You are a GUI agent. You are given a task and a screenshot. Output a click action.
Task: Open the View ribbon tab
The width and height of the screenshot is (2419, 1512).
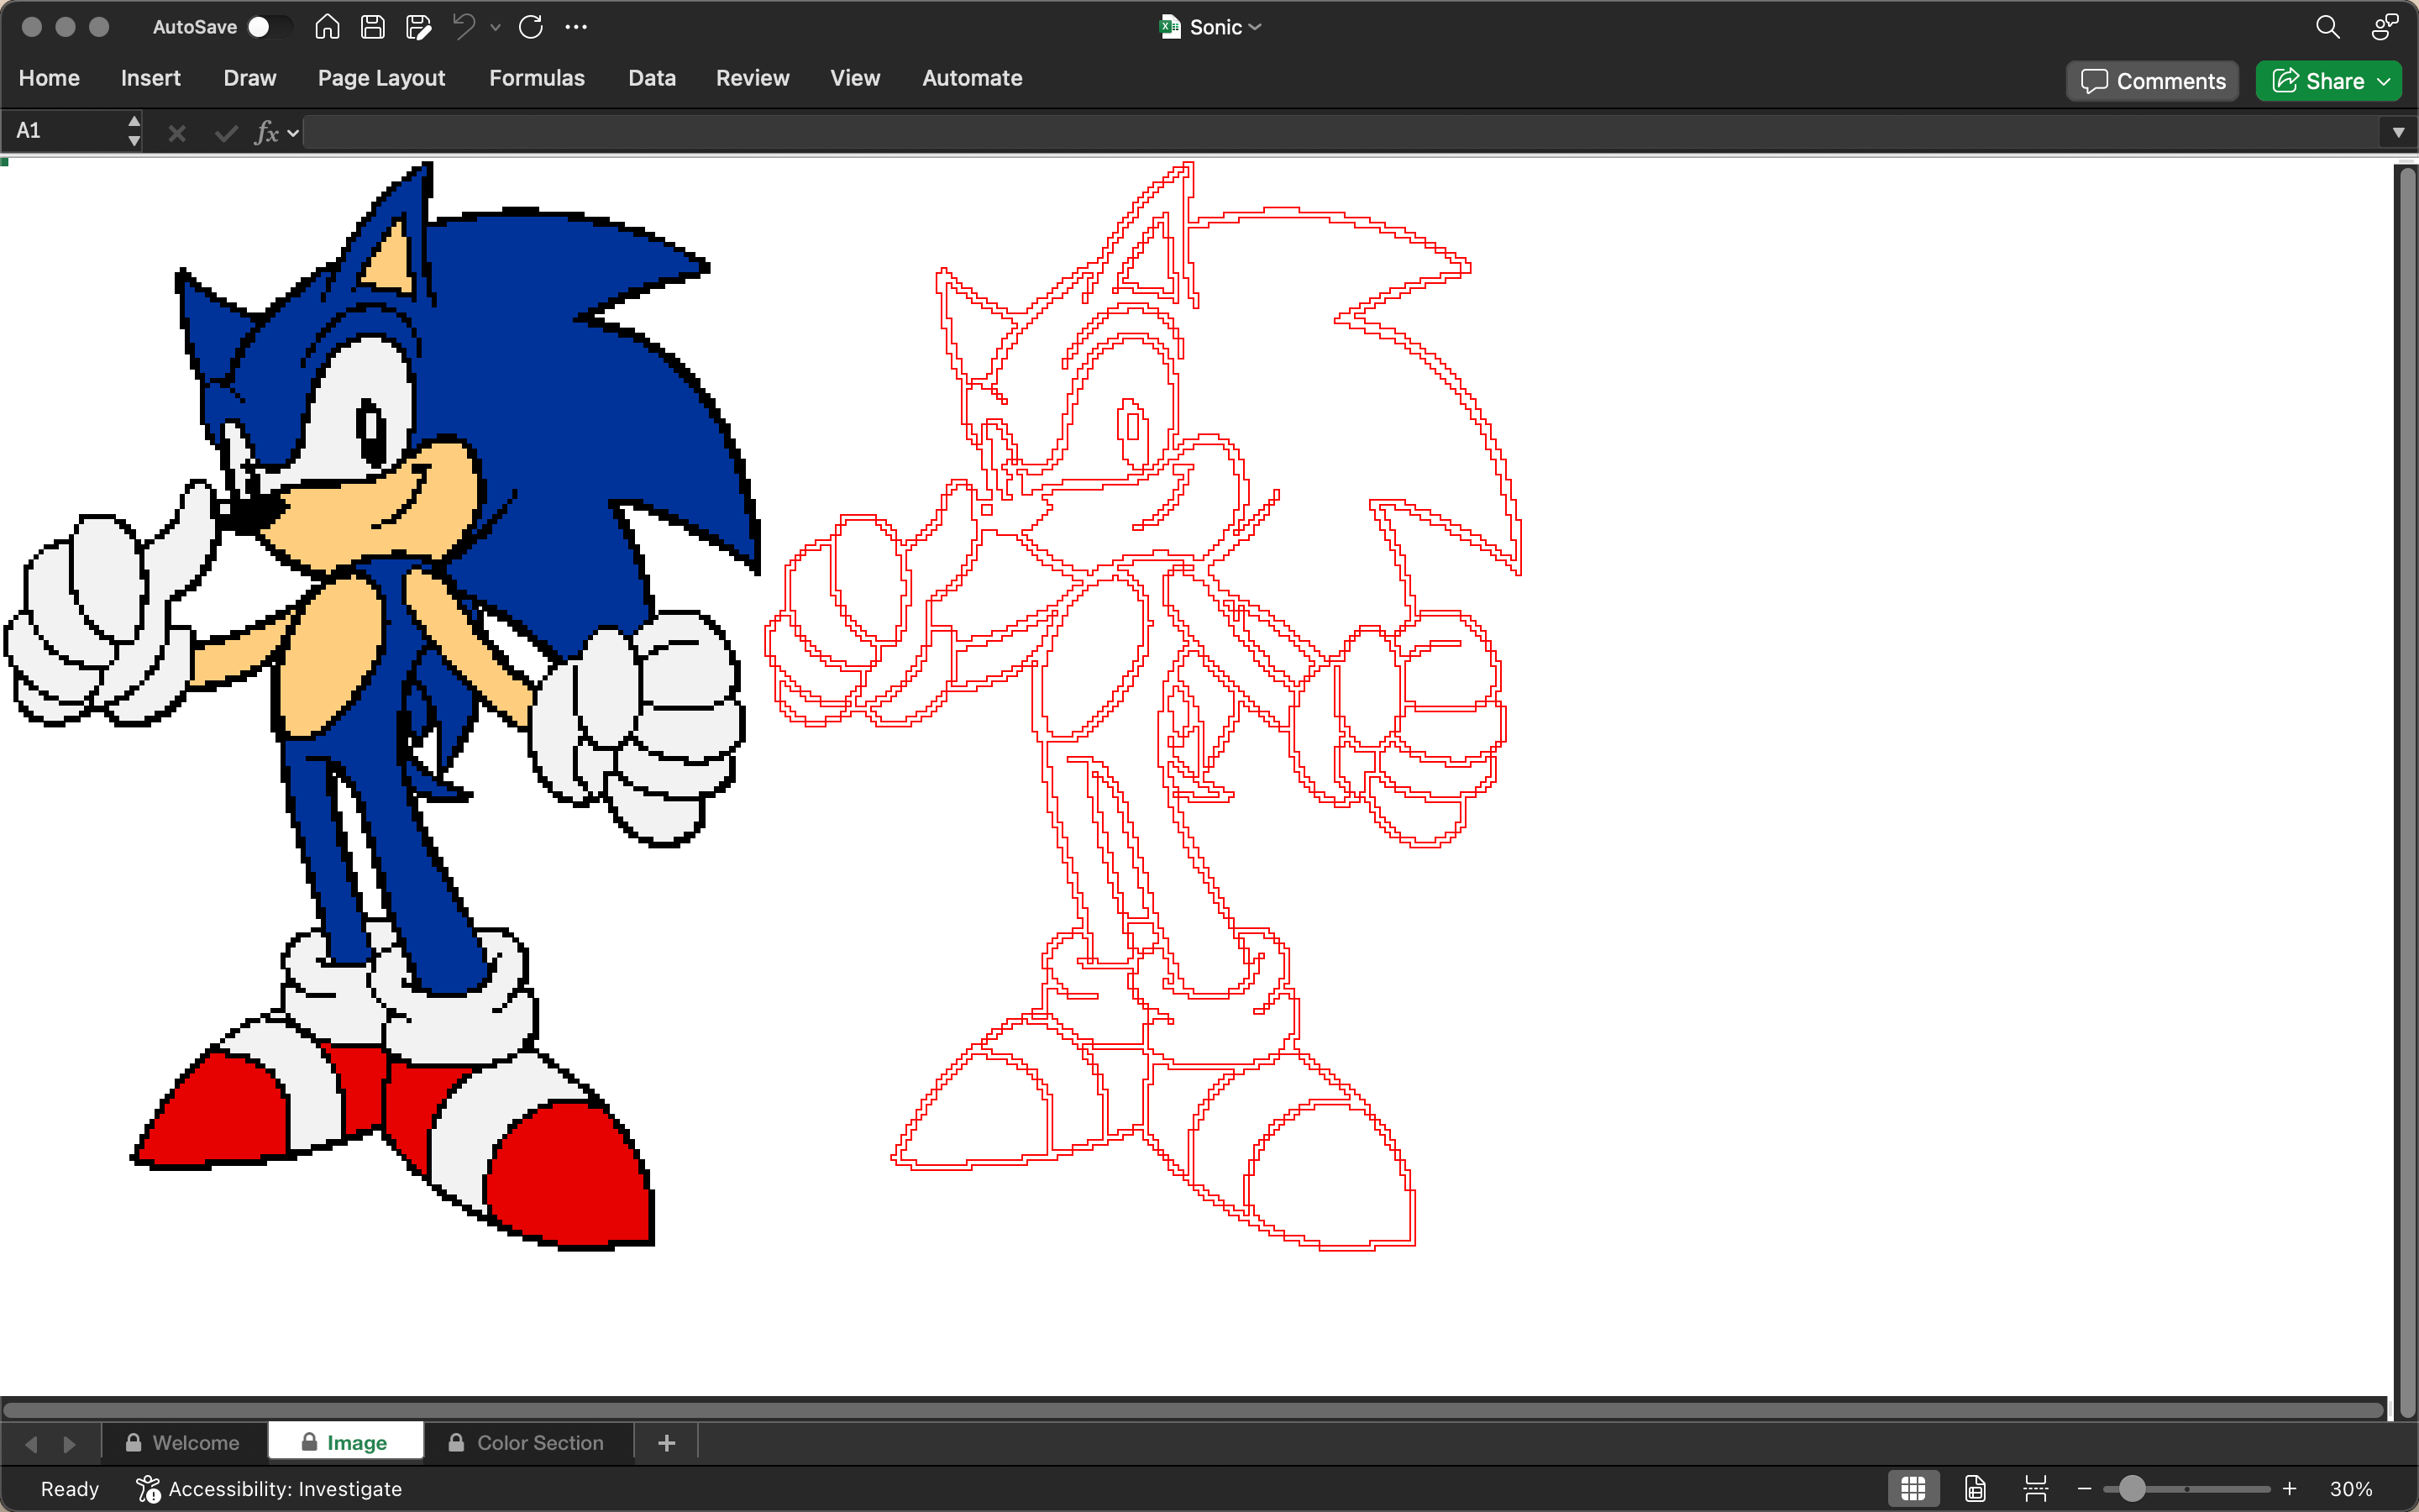[855, 78]
